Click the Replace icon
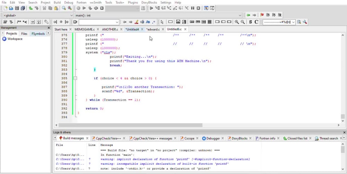This screenshot has height=174, width=347. pos(70,8)
